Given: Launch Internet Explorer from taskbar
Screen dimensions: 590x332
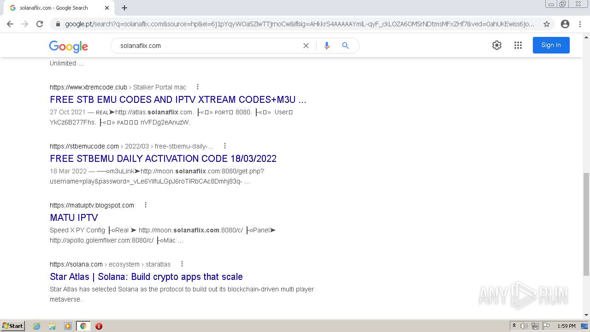Looking at the screenshot, I should coord(37,326).
